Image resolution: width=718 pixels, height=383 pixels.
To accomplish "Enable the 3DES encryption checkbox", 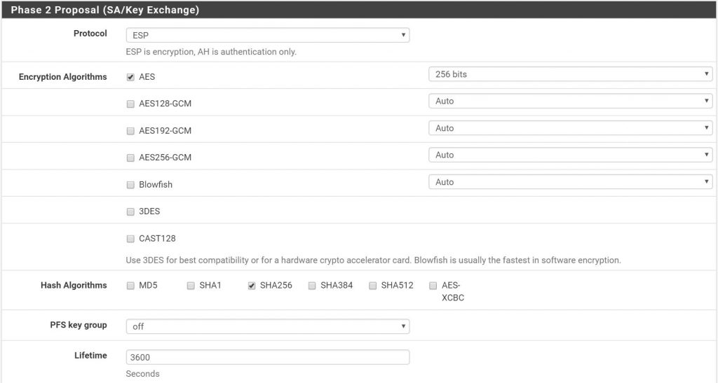I will click(x=130, y=211).
